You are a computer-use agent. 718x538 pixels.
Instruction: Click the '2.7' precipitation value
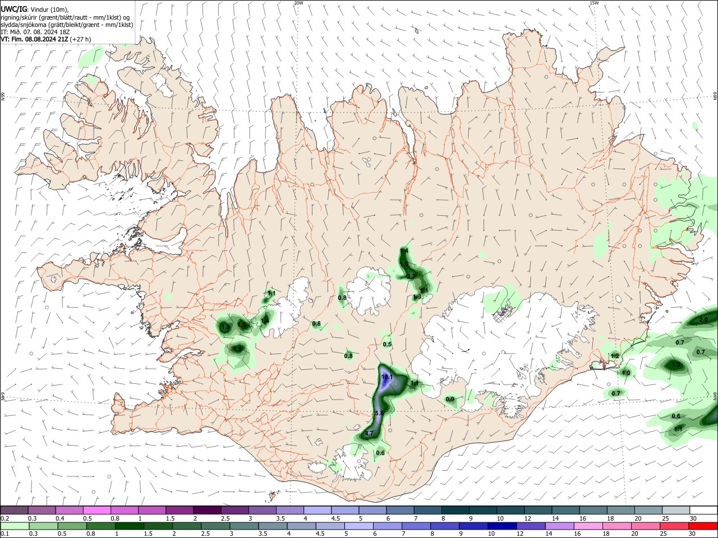point(411,276)
